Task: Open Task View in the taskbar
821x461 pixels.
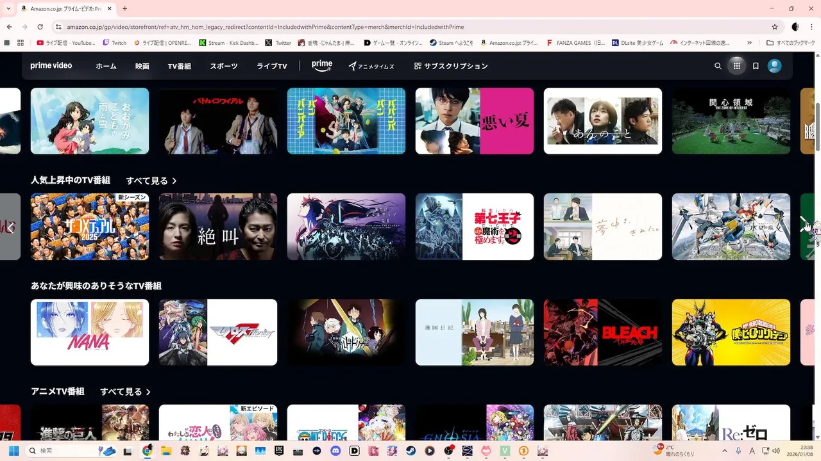Action: click(129, 451)
